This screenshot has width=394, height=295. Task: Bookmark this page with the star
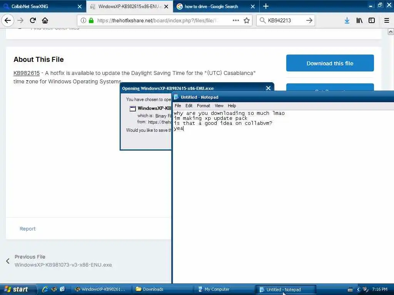click(x=247, y=20)
